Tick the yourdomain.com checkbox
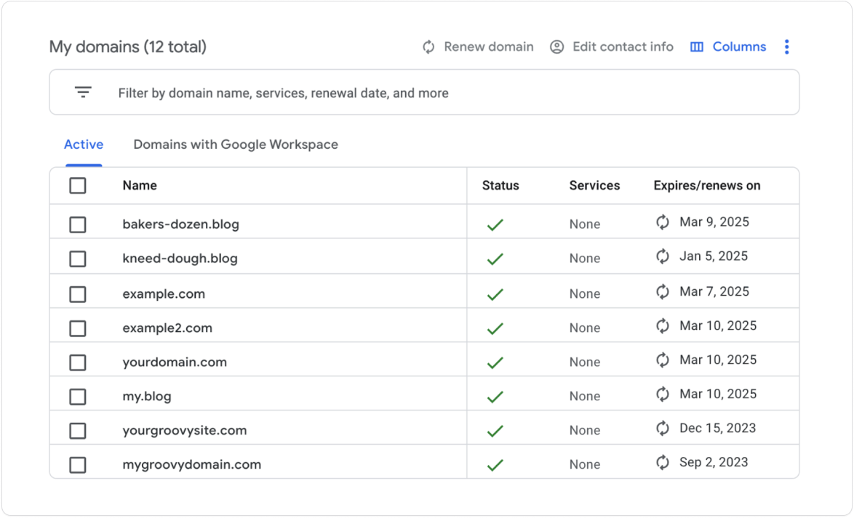Viewport: 854px width, 518px height. [x=78, y=363]
